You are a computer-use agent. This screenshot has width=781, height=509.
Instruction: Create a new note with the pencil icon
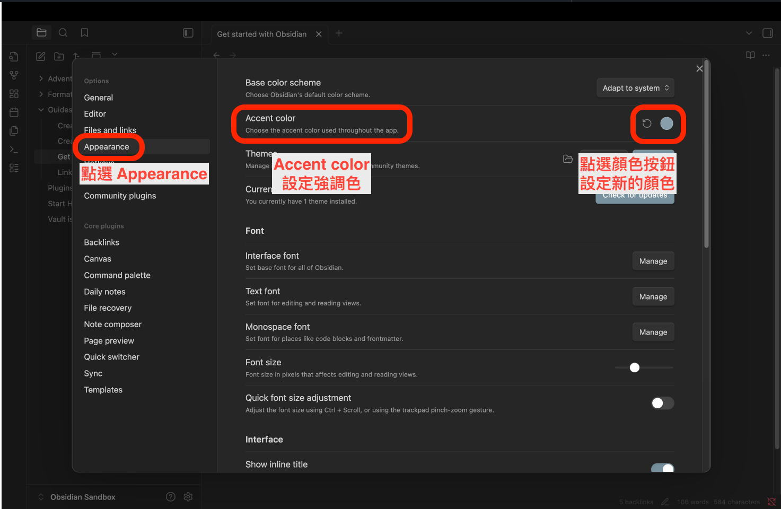41,56
